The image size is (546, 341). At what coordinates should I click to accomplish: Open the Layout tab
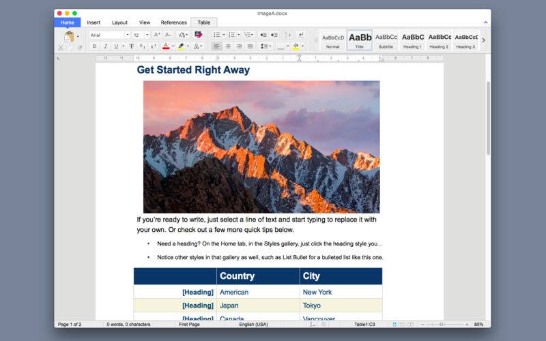[119, 23]
